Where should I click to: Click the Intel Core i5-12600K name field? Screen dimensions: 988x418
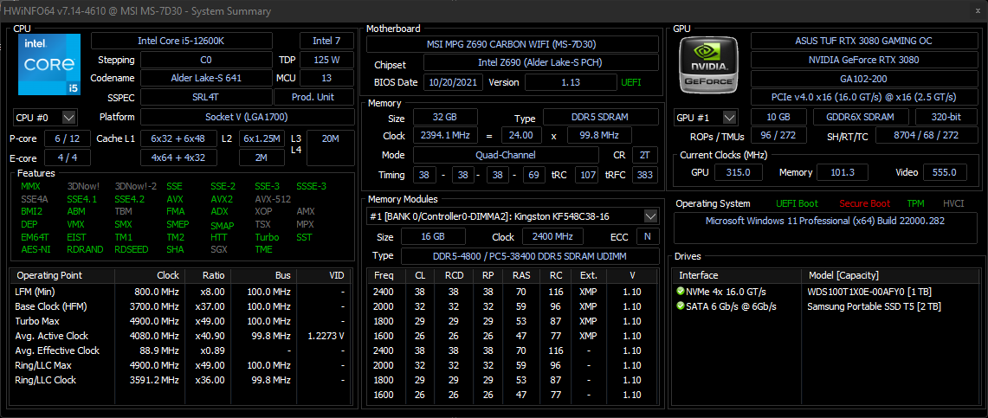[x=182, y=41]
